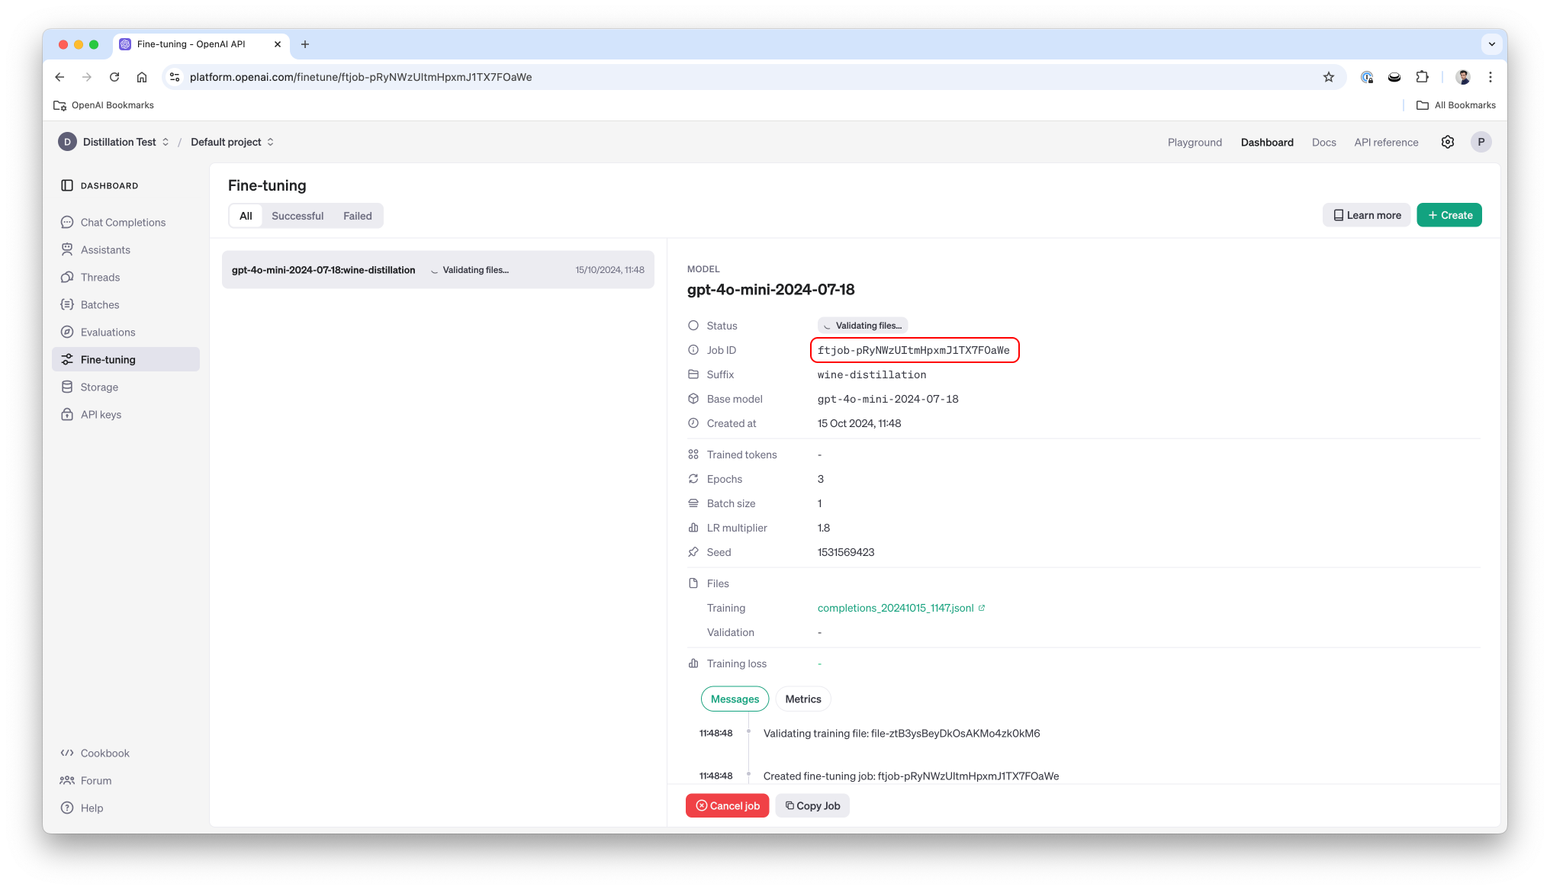The height and width of the screenshot is (890, 1550).
Task: Open the browser Extensions puzzle icon
Action: point(1422,77)
